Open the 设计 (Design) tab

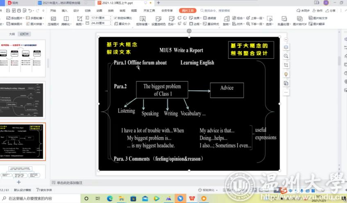point(76,11)
